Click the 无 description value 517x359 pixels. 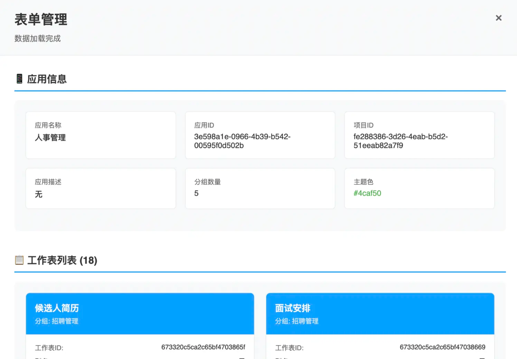coord(39,194)
